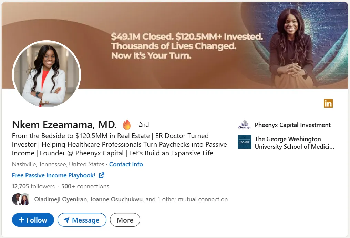Viewport: 350px width, 238px height.
Task: Open mutual connections Oladimeji Oyeniran link
Action: click(x=60, y=199)
